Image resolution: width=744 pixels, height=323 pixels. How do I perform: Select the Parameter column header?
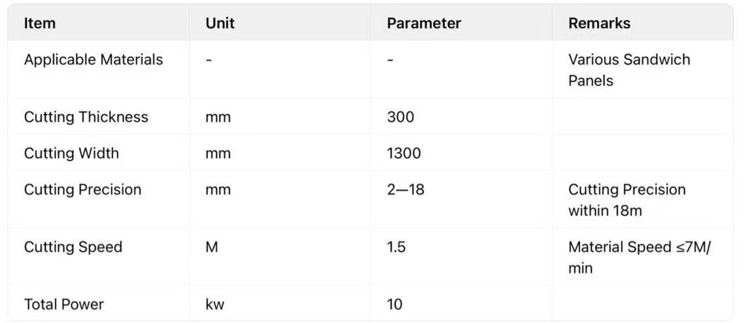(x=424, y=23)
